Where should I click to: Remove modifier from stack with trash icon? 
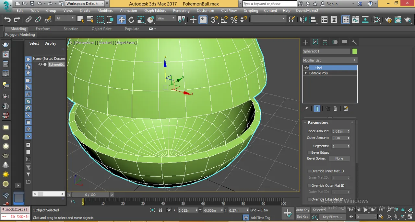click(336, 109)
